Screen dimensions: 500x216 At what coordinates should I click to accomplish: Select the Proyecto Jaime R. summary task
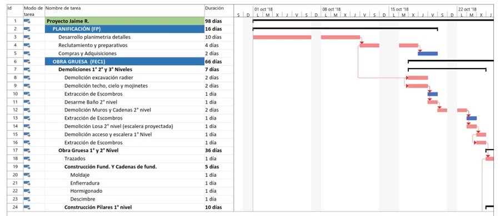click(x=124, y=21)
